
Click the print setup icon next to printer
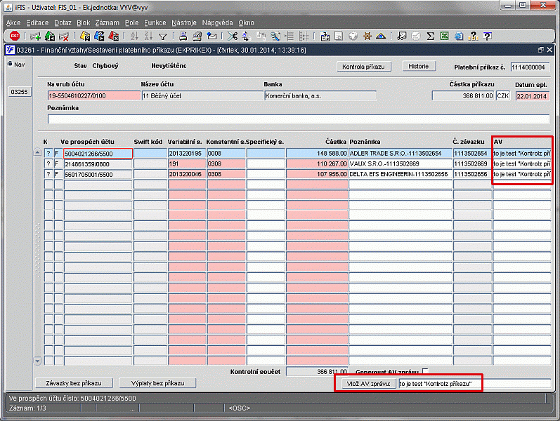[197, 36]
